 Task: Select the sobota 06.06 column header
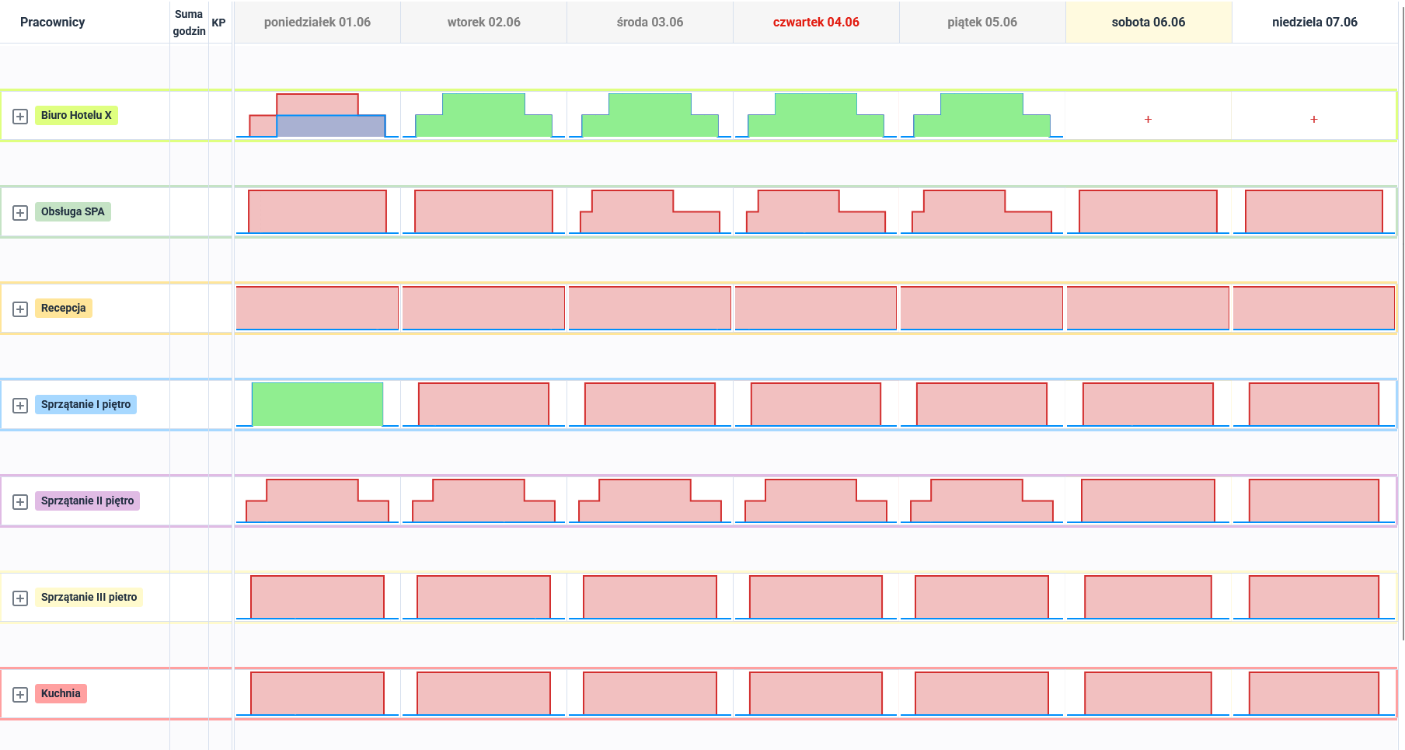coord(1149,22)
